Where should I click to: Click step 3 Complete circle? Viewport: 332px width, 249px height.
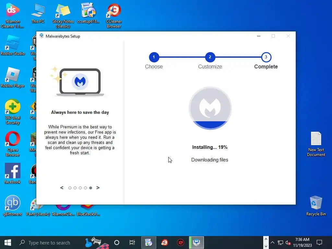[266, 57]
